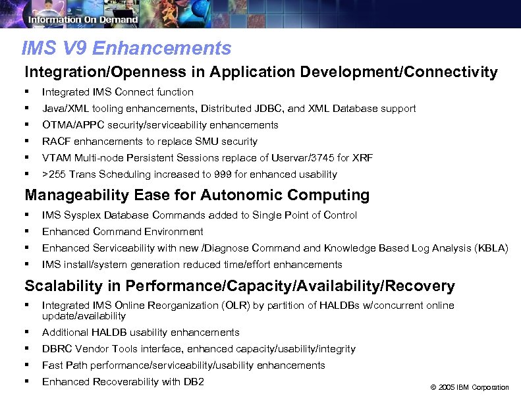The height and width of the screenshot is (401, 521).
Task: Select 'OTMA/APPC security/serviceability enhancements' line
Action: click(160, 125)
